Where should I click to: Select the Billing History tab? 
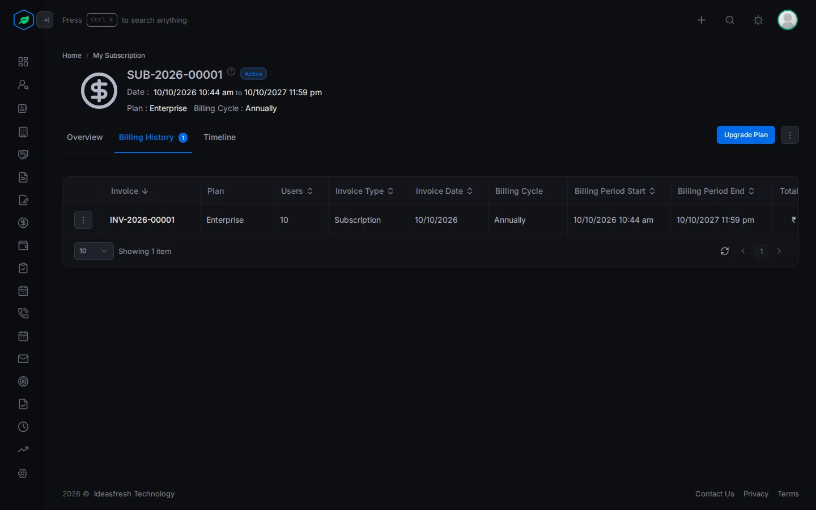[x=153, y=137]
